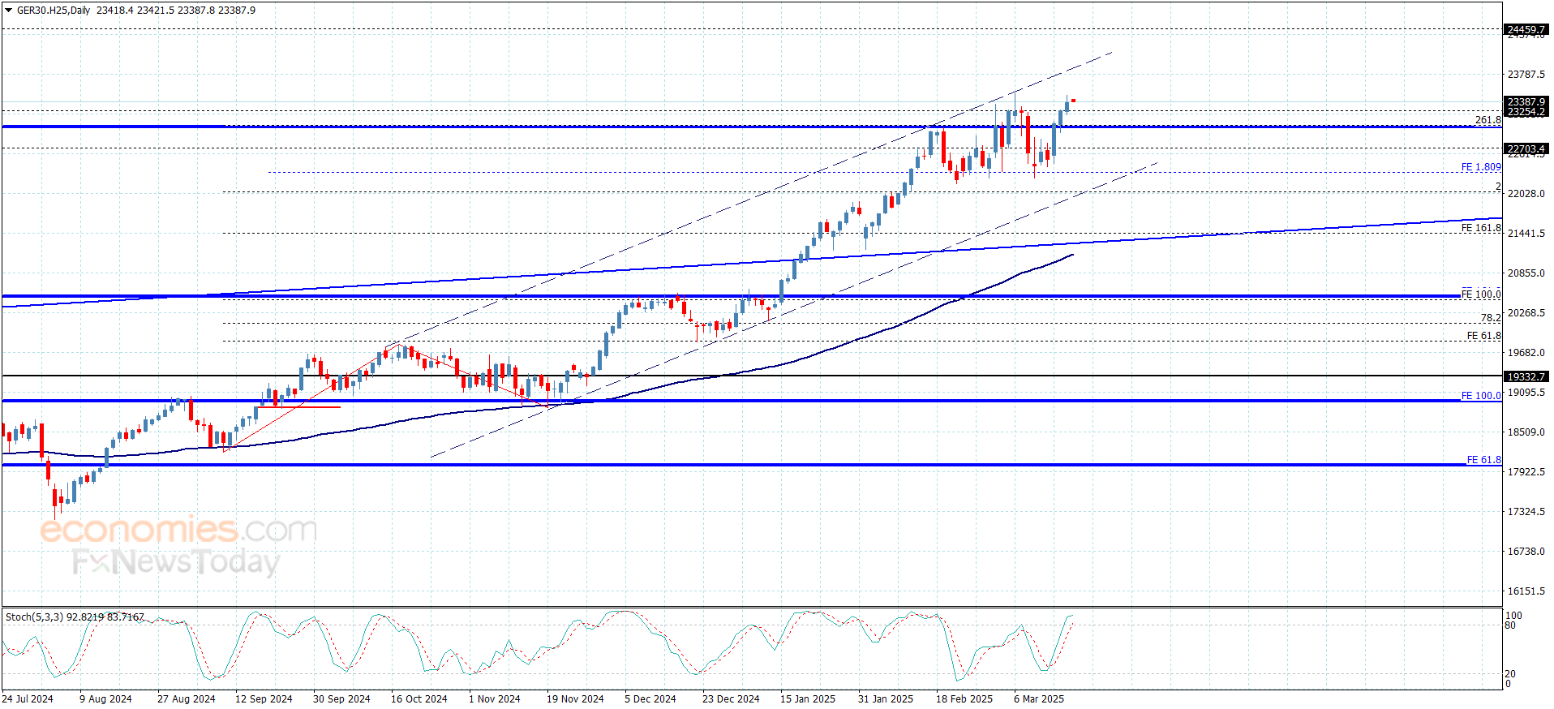Click the 1 Nov 2024 date label
The height and width of the screenshot is (709, 1554).
(495, 699)
